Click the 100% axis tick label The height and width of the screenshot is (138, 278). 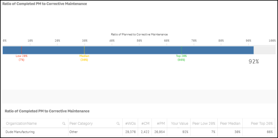point(272,41)
